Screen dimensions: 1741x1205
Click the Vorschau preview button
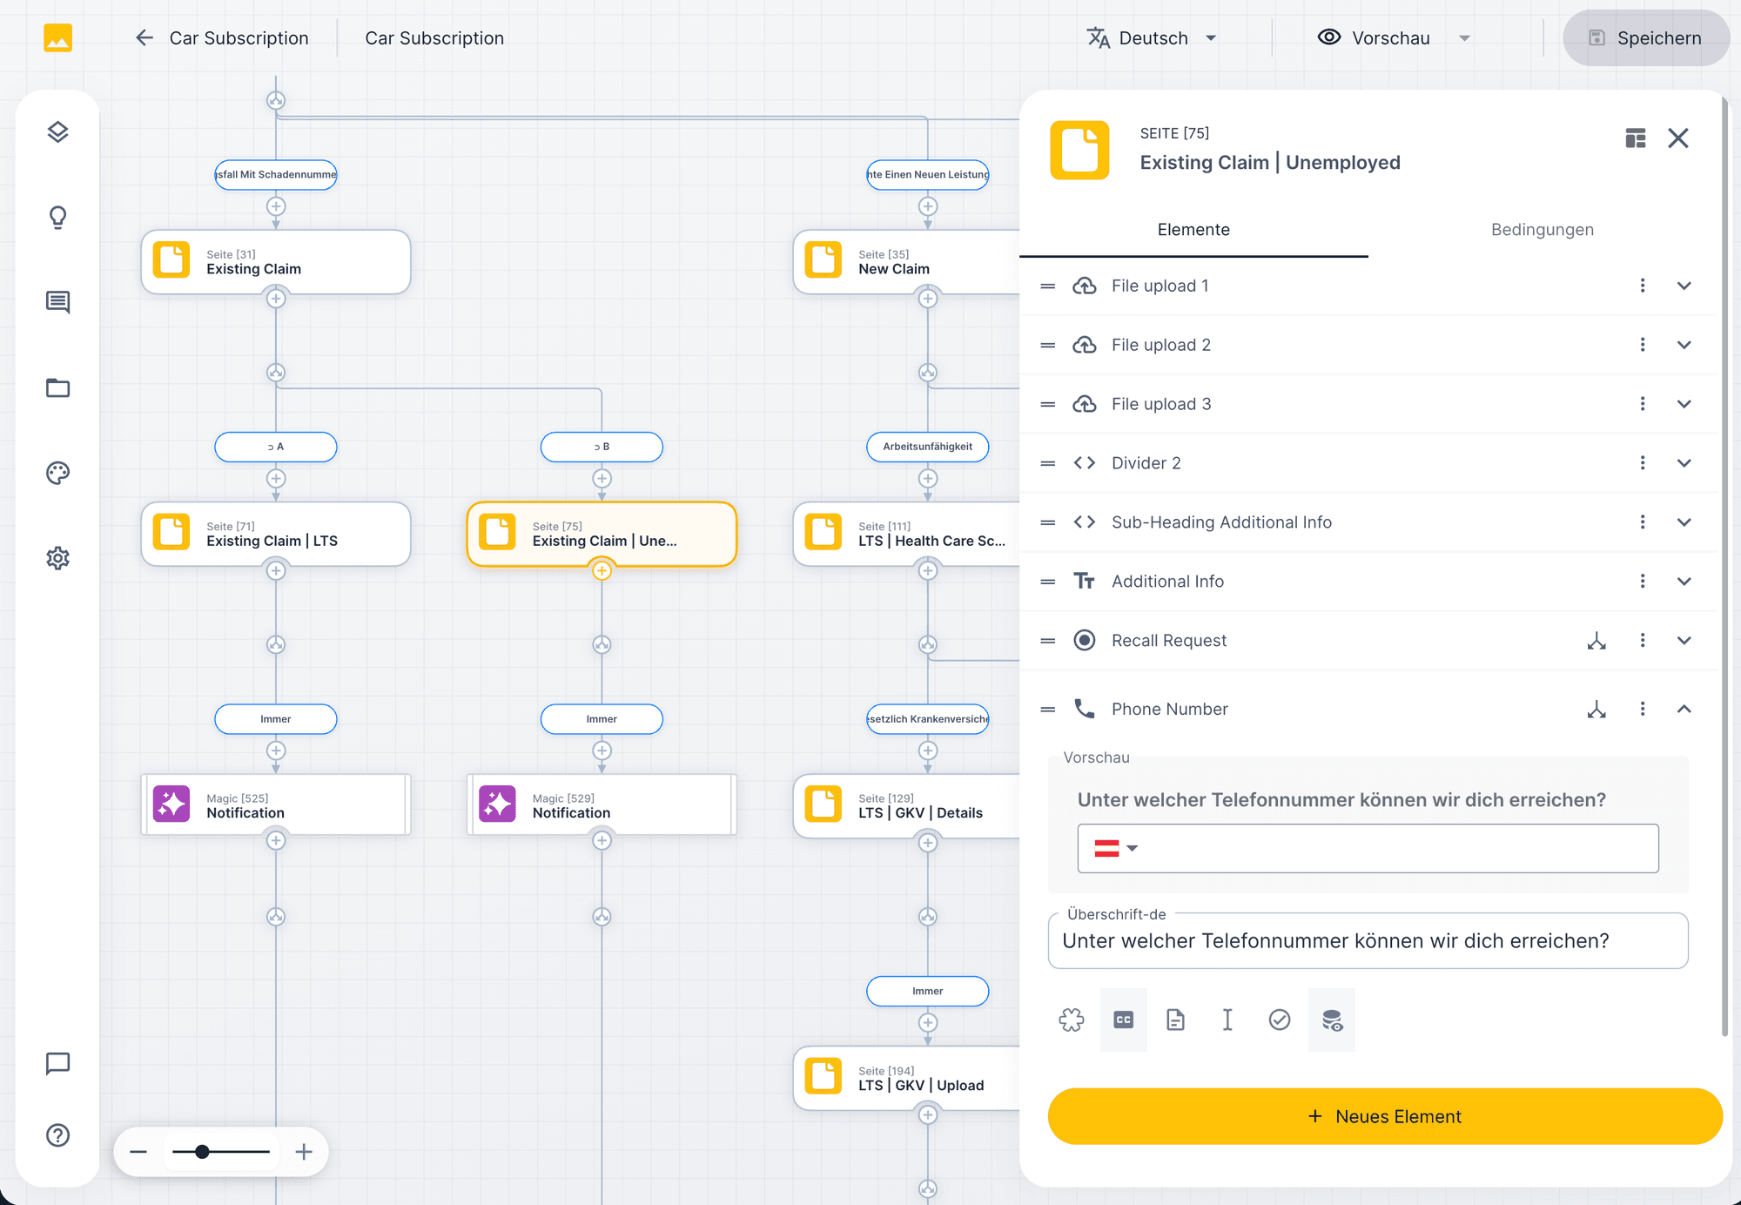tap(1374, 38)
